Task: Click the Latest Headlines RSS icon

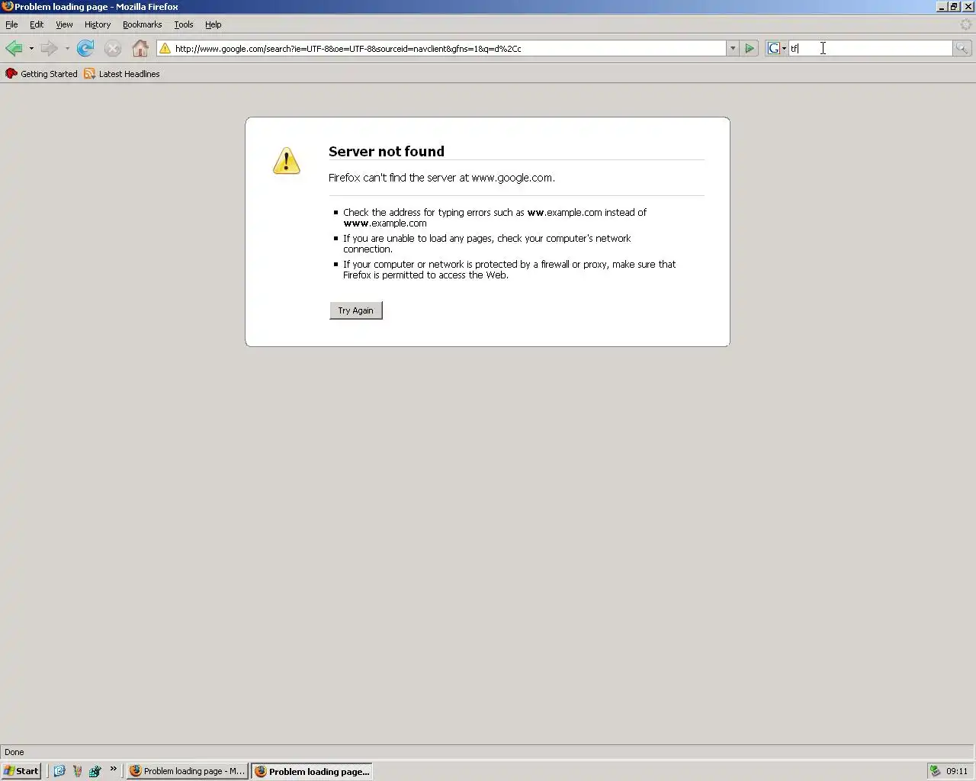Action: click(90, 74)
